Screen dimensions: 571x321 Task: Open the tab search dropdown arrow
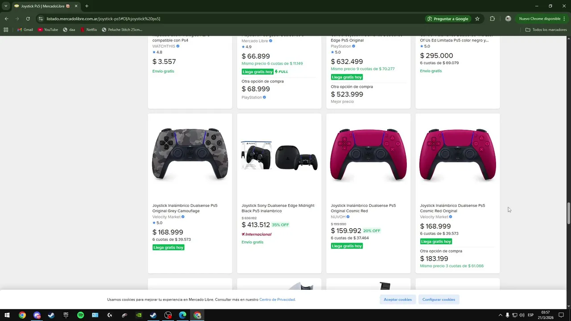(x=6, y=6)
